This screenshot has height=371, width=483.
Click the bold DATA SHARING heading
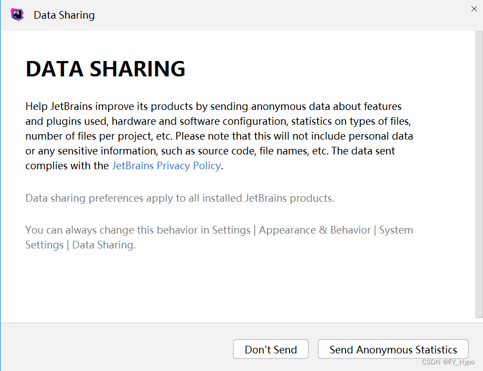(106, 68)
